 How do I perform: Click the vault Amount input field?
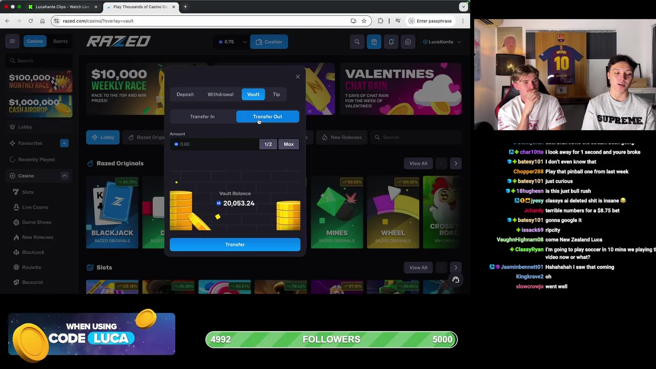click(215, 145)
